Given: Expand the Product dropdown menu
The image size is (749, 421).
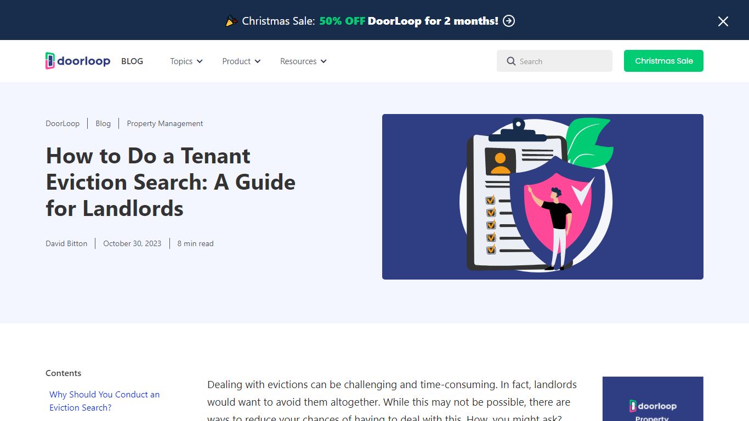Looking at the screenshot, I should 241,61.
